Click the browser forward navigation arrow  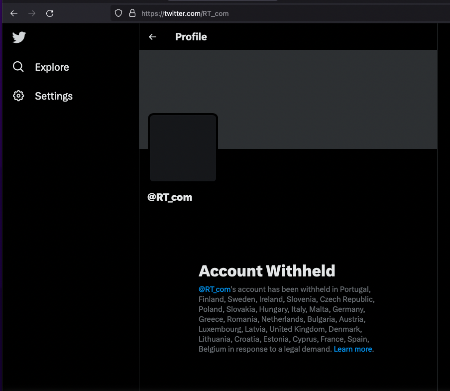click(x=32, y=13)
